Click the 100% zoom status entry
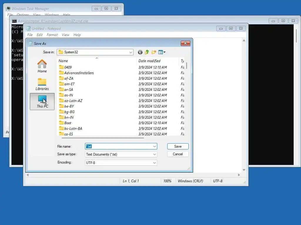The image size is (301, 225). (x=167, y=181)
